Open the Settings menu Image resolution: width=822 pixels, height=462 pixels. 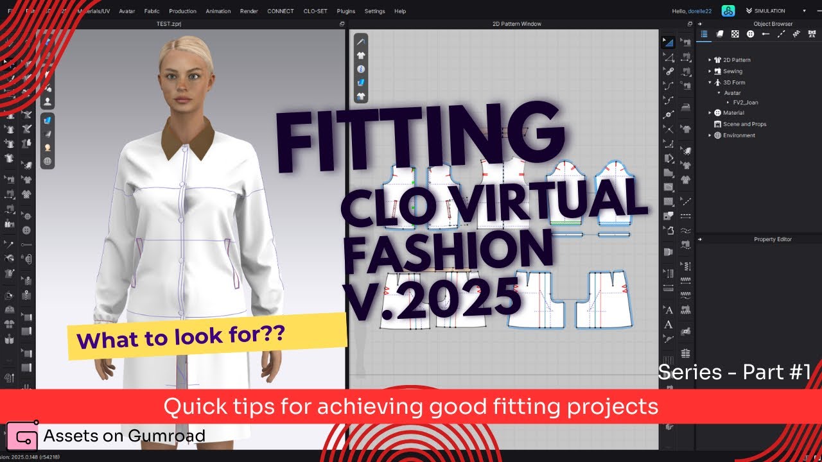(x=374, y=11)
